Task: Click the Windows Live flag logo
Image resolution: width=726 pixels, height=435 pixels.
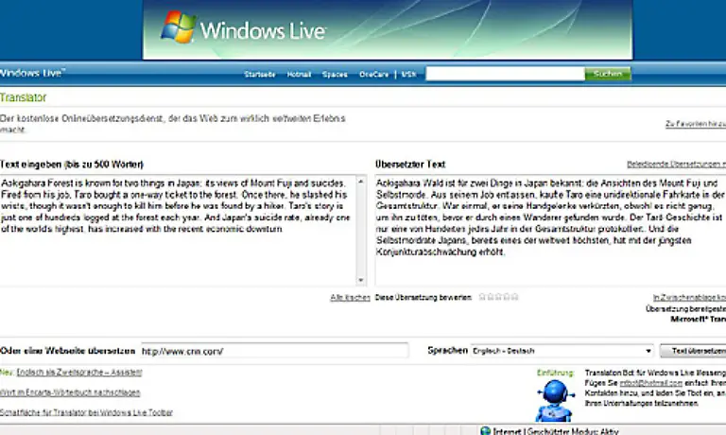Action: click(x=179, y=27)
